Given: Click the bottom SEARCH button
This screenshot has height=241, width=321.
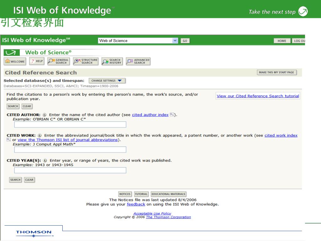Looking at the screenshot, I should click(15, 180).
